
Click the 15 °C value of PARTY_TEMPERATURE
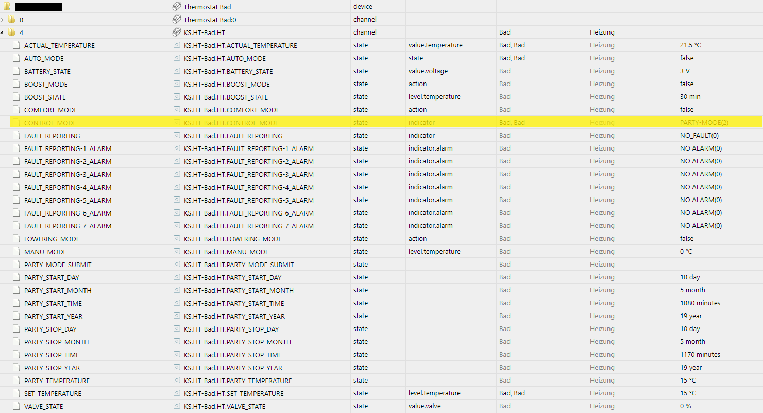click(x=688, y=381)
